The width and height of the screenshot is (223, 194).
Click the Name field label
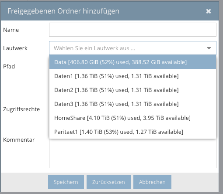click(x=11, y=30)
